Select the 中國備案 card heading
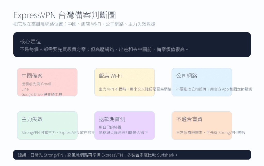 point(32,76)
